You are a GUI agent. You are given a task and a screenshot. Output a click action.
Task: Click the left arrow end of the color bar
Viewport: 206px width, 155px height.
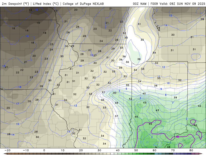(5, 154)
